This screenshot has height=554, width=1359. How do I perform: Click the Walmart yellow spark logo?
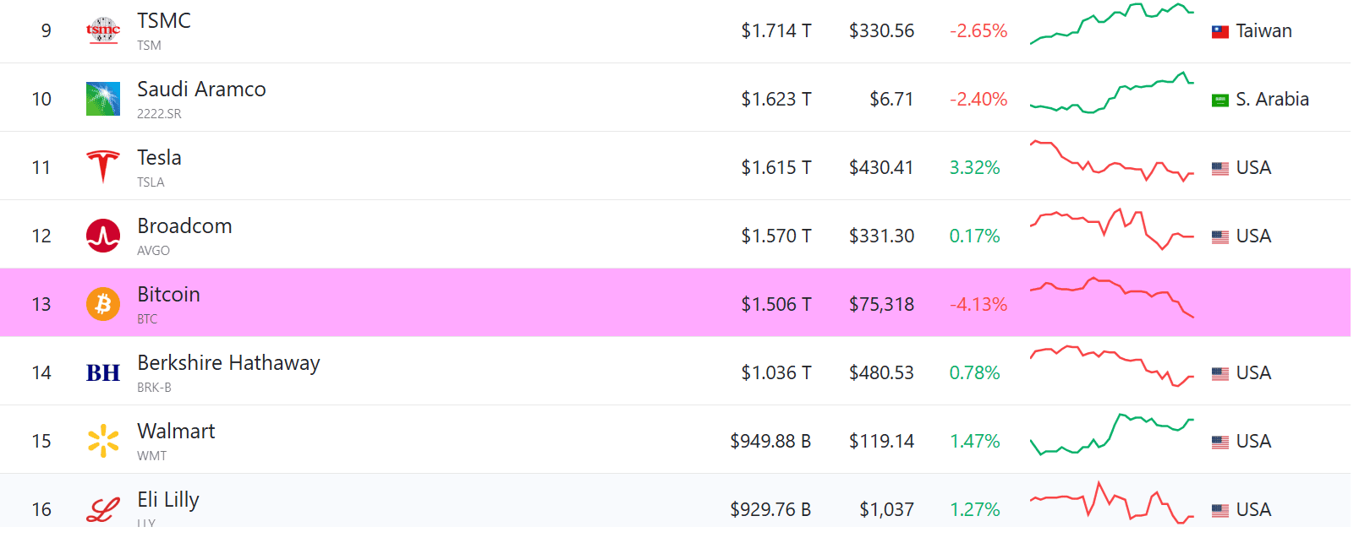pyautogui.click(x=103, y=441)
